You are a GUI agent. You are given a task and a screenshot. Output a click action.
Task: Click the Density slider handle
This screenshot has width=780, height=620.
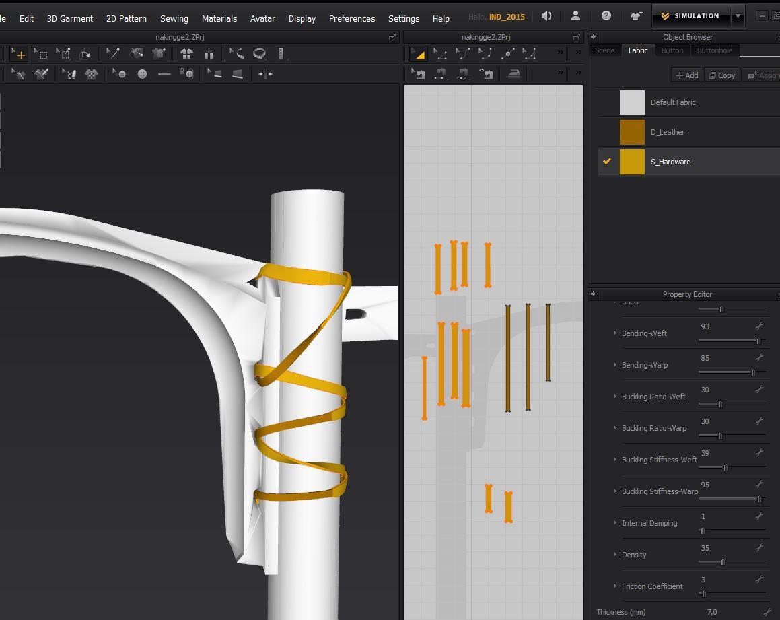click(723, 562)
